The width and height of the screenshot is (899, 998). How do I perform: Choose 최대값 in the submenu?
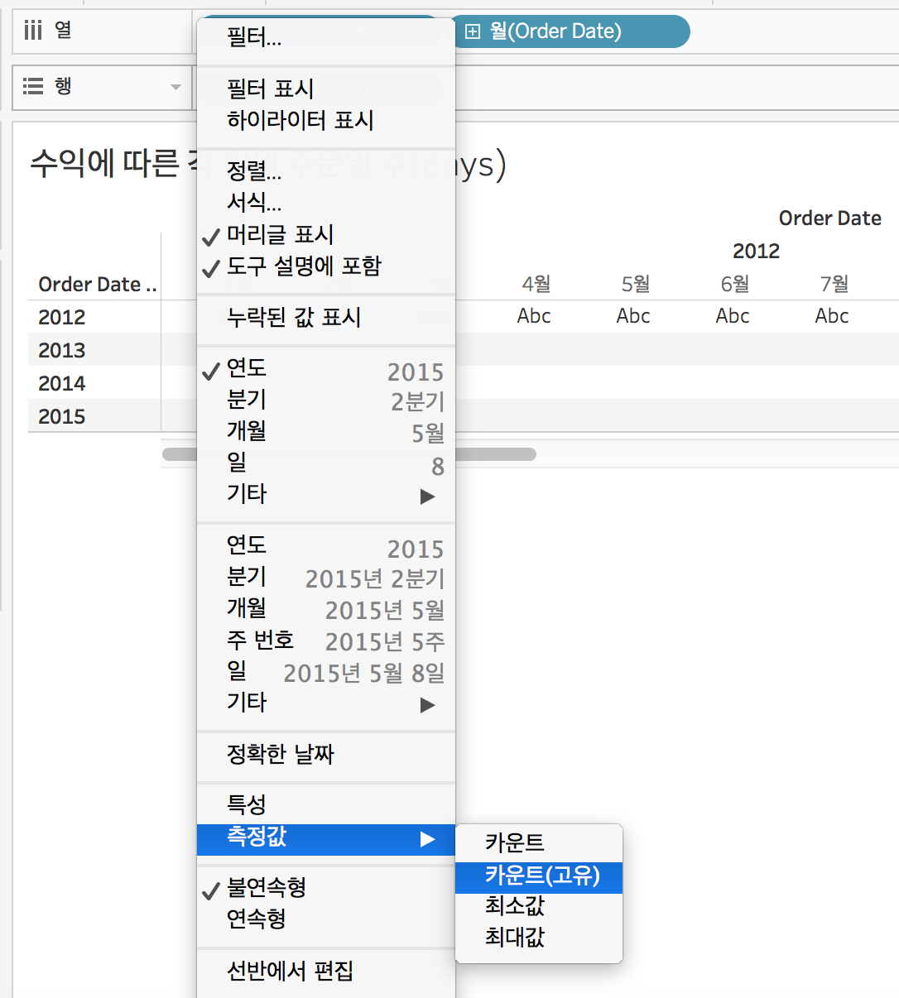[539, 938]
